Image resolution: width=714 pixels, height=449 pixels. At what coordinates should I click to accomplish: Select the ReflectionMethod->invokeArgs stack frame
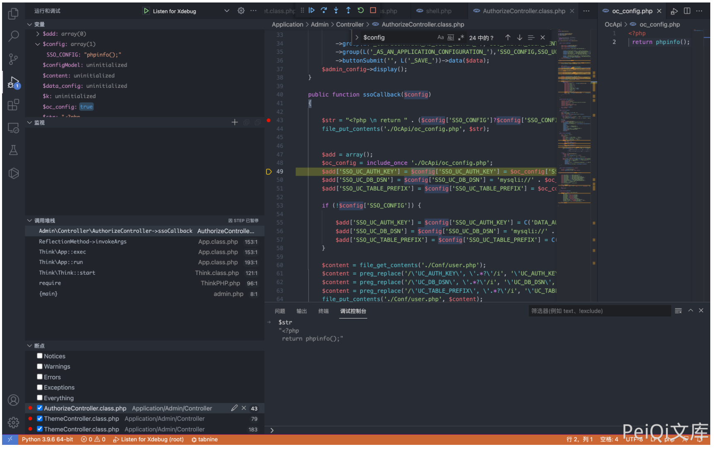[x=83, y=241]
